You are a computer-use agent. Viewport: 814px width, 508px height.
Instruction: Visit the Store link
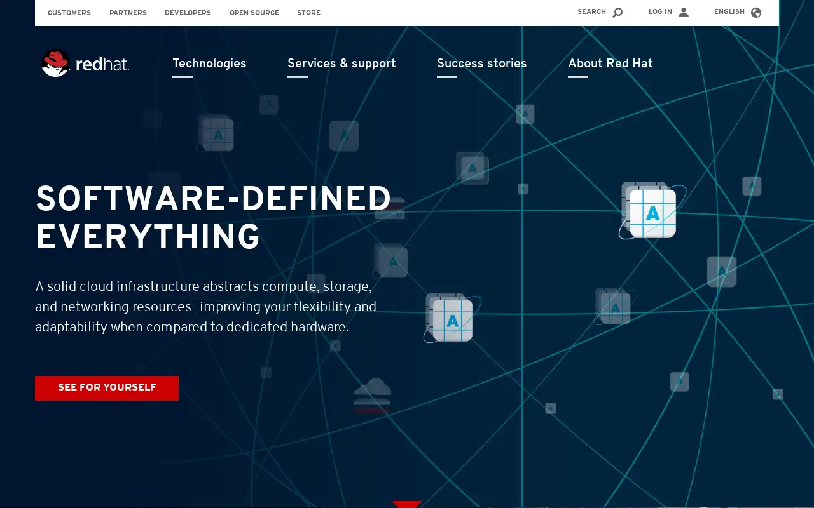pyautogui.click(x=308, y=13)
